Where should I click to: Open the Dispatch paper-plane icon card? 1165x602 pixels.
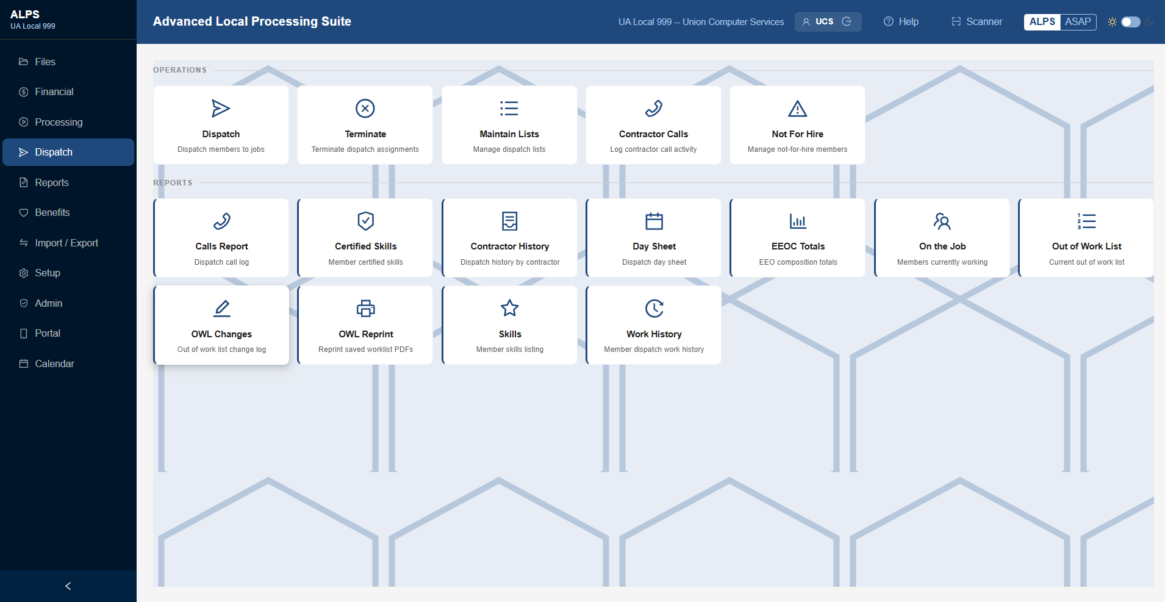[x=221, y=109]
